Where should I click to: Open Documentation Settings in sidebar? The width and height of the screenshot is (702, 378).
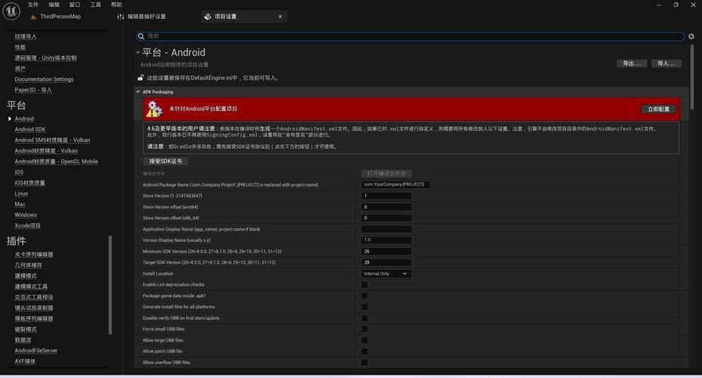(x=44, y=79)
